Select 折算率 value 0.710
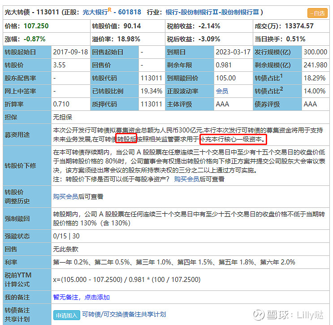 click(61, 104)
